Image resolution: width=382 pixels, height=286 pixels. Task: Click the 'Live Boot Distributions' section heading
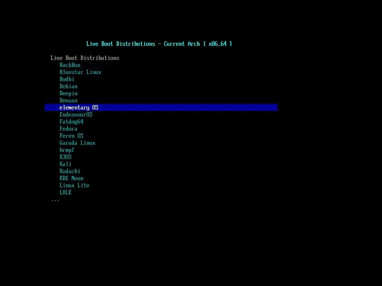[85, 58]
